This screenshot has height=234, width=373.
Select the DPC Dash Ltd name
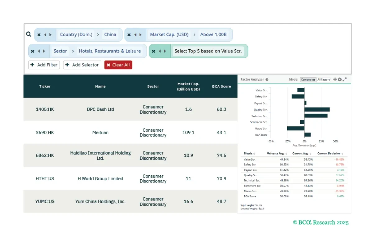100,110
